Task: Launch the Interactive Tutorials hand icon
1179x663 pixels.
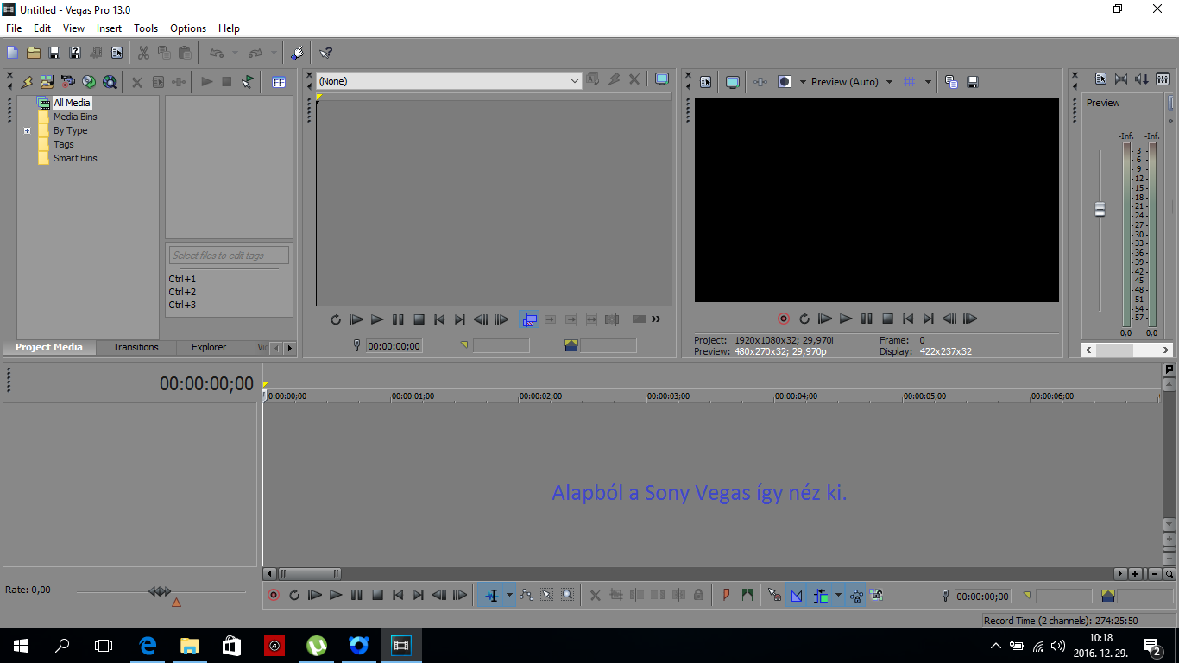Action: coord(297,53)
